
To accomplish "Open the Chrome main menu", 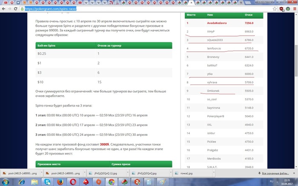I will click(x=295, y=9).
